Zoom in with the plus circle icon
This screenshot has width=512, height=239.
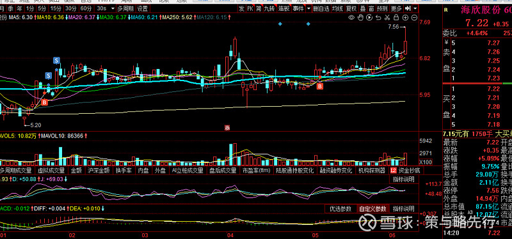coord(405,17)
